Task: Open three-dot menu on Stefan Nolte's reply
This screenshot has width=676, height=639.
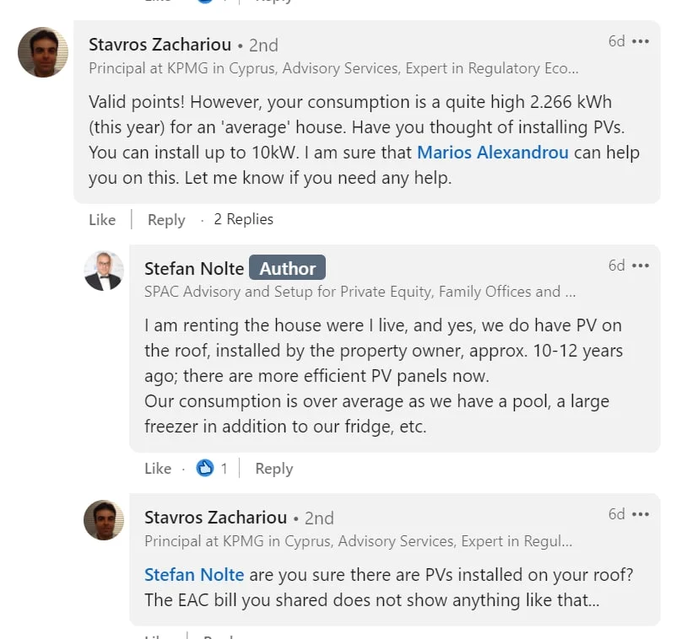Action: tap(641, 266)
